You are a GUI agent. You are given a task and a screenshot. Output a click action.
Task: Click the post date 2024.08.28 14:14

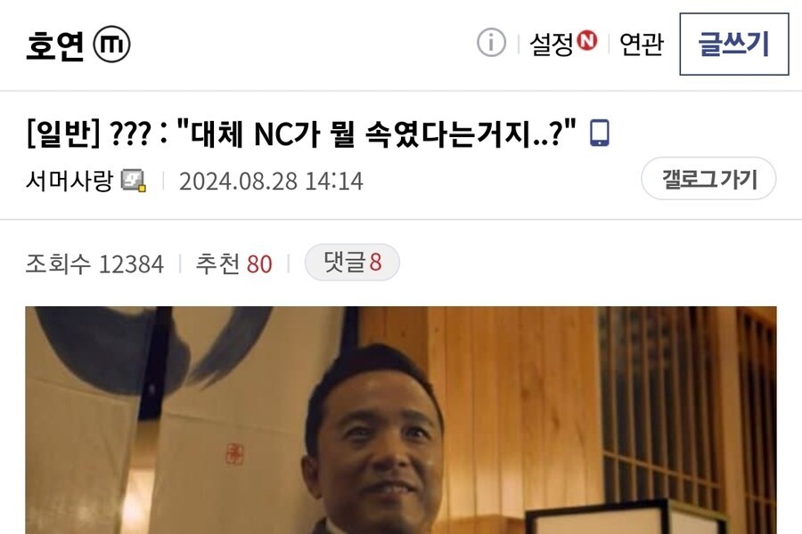(271, 181)
